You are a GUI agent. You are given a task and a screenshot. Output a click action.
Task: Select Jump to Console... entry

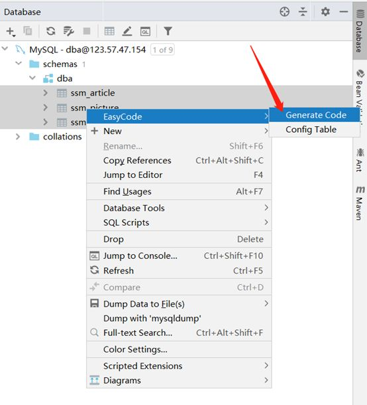[178, 256]
